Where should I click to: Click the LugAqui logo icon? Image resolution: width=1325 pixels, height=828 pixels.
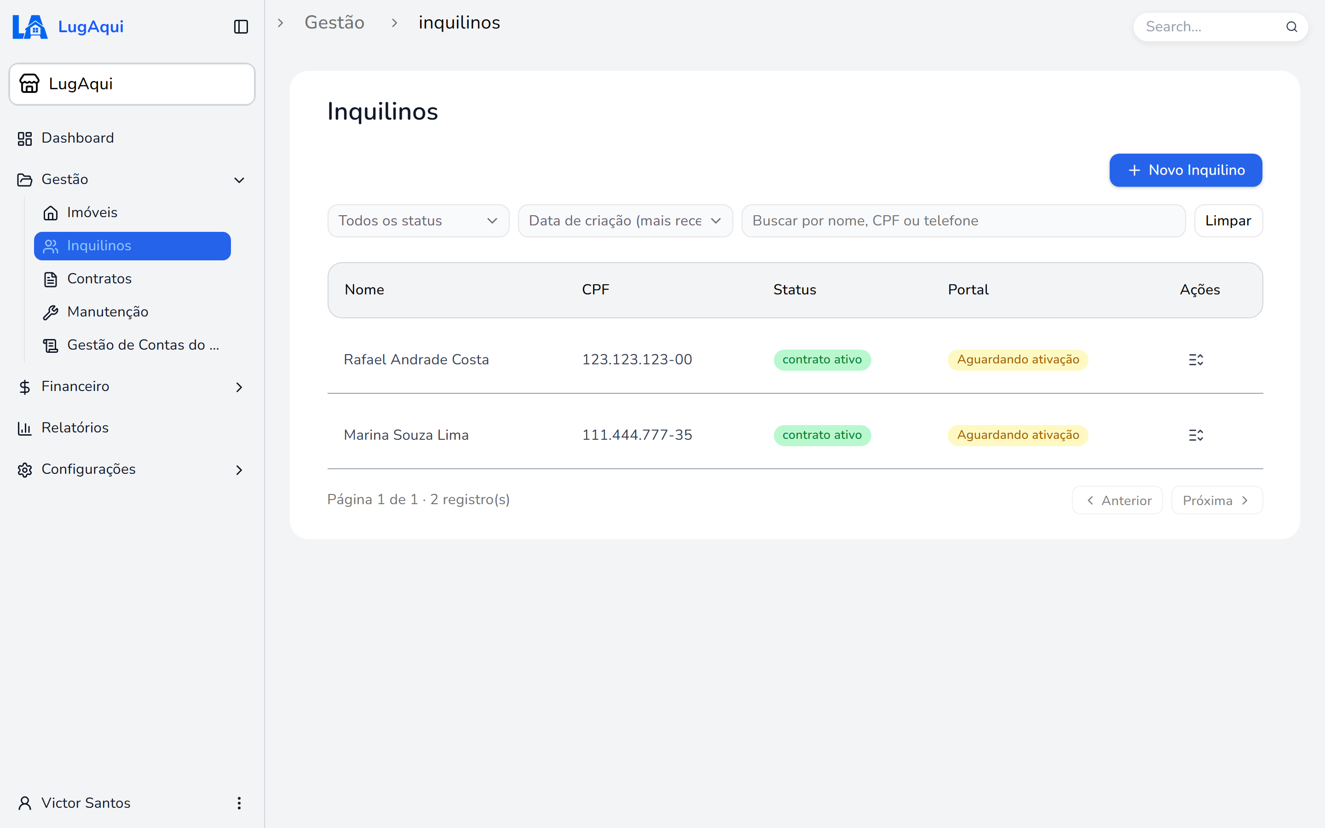point(30,26)
